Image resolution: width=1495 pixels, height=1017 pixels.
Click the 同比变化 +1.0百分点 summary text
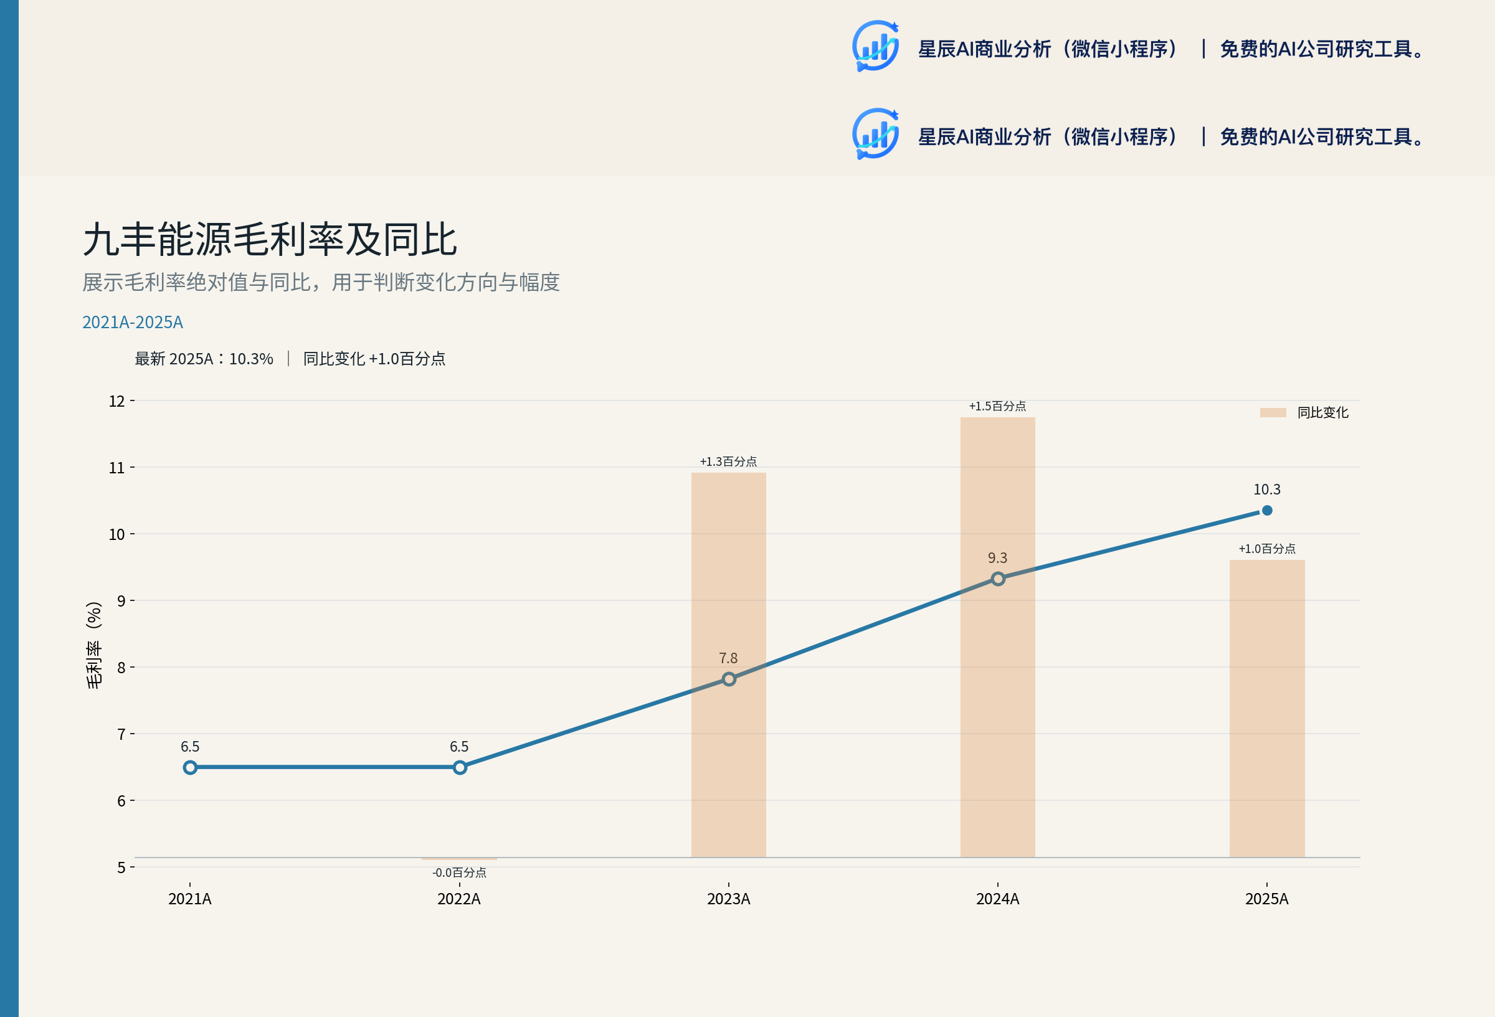point(374,358)
